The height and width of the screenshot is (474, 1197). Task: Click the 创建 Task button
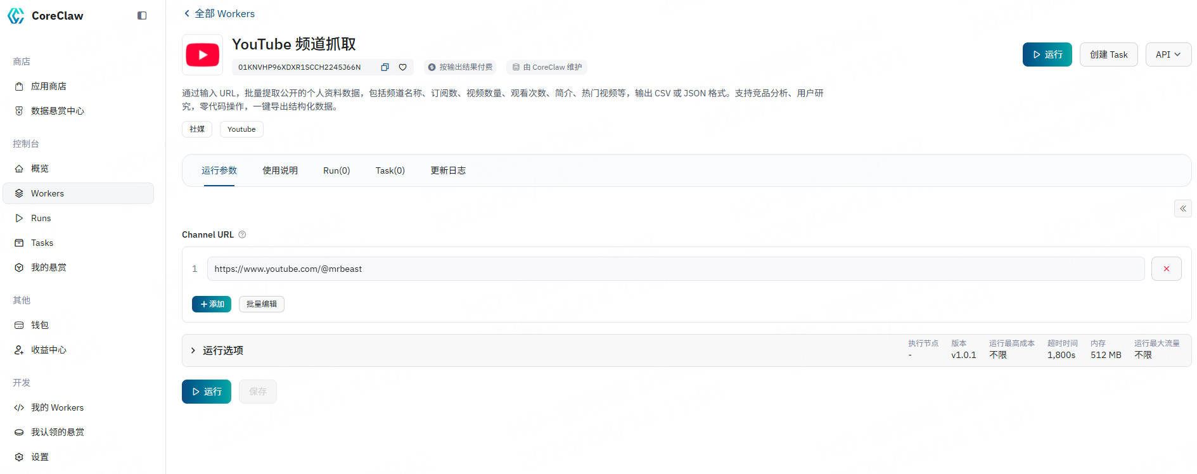1108,54
